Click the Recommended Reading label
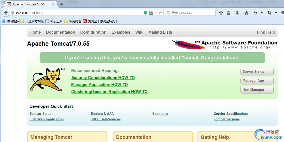 95,71
